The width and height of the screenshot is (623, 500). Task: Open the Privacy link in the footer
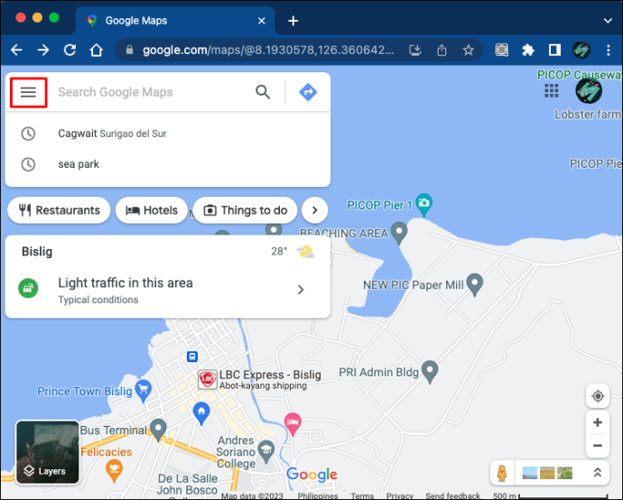click(400, 495)
